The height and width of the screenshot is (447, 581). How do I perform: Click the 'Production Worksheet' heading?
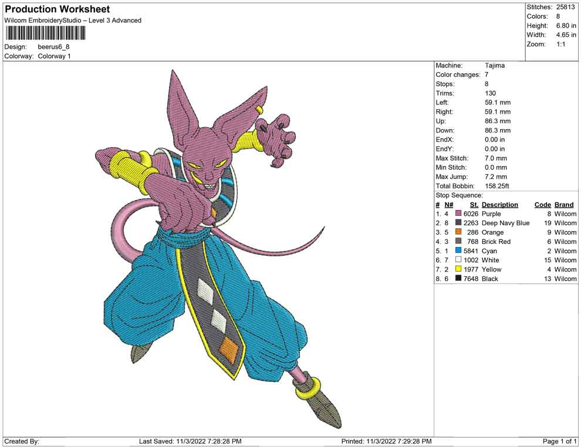point(58,9)
